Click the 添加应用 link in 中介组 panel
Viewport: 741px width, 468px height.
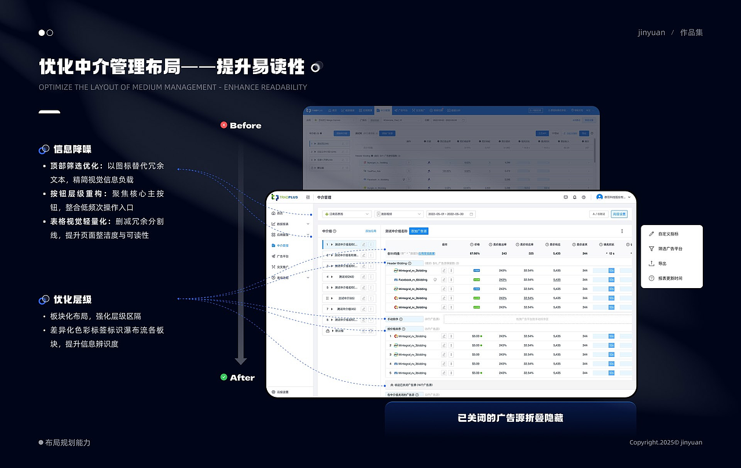(x=370, y=231)
